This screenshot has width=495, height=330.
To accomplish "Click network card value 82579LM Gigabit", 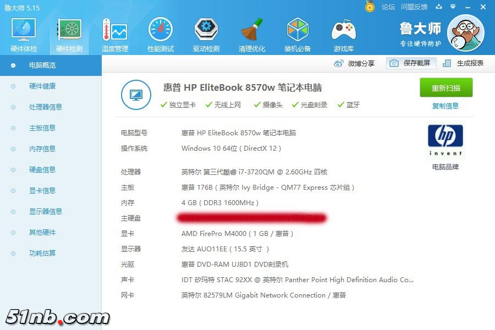I will point(263,295).
